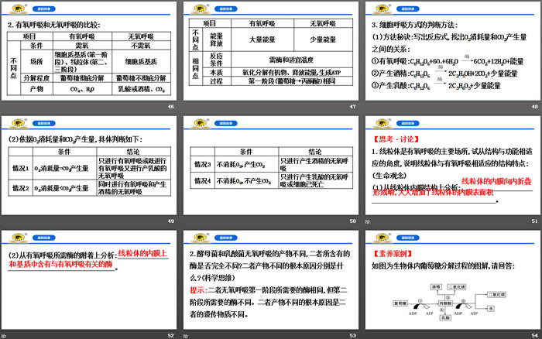Click the cell 大量能量 in slide 47 table
This screenshot has height=339, width=542.
pyautogui.click(x=262, y=39)
